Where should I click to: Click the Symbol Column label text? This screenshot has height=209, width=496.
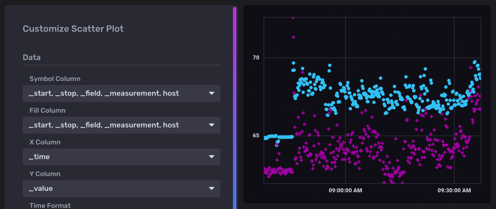click(55, 79)
